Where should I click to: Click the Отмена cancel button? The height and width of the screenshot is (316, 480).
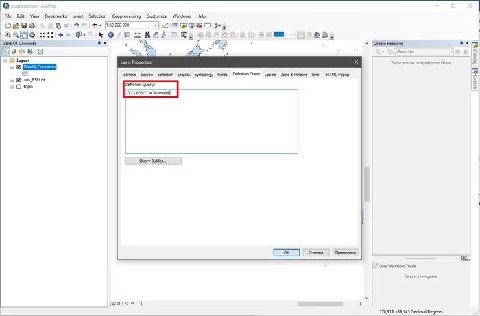tap(315, 253)
